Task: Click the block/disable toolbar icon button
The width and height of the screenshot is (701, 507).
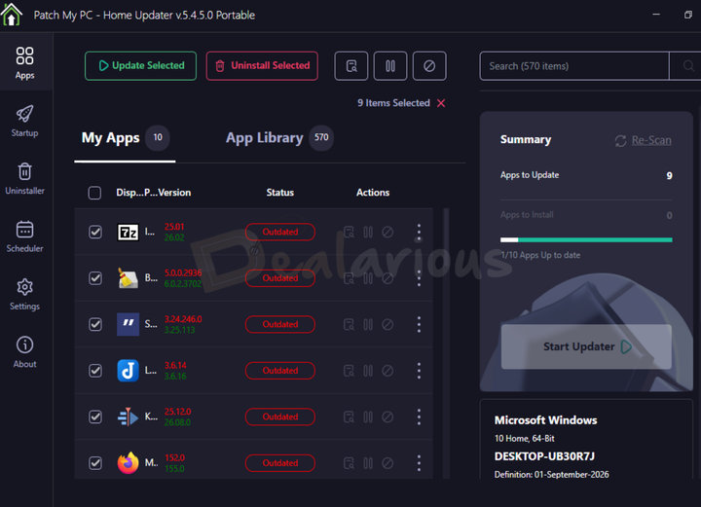Action: [429, 66]
